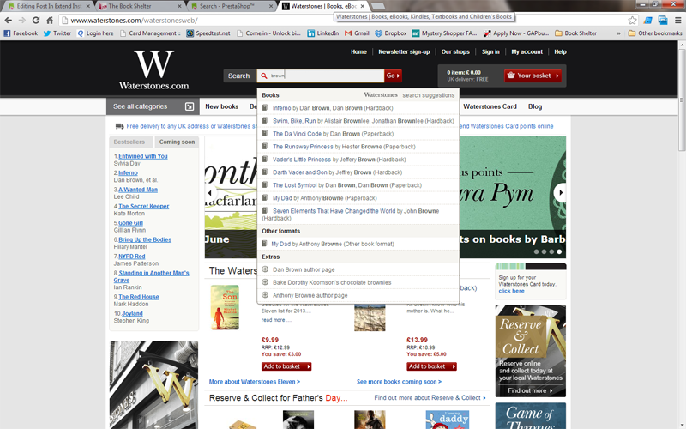Open the Coming soon tab
This screenshot has width=686, height=429.
[x=177, y=142]
